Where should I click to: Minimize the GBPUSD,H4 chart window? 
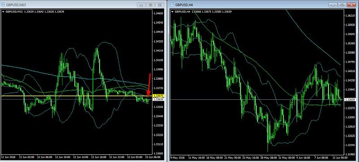pyautogui.click(x=333, y=5)
